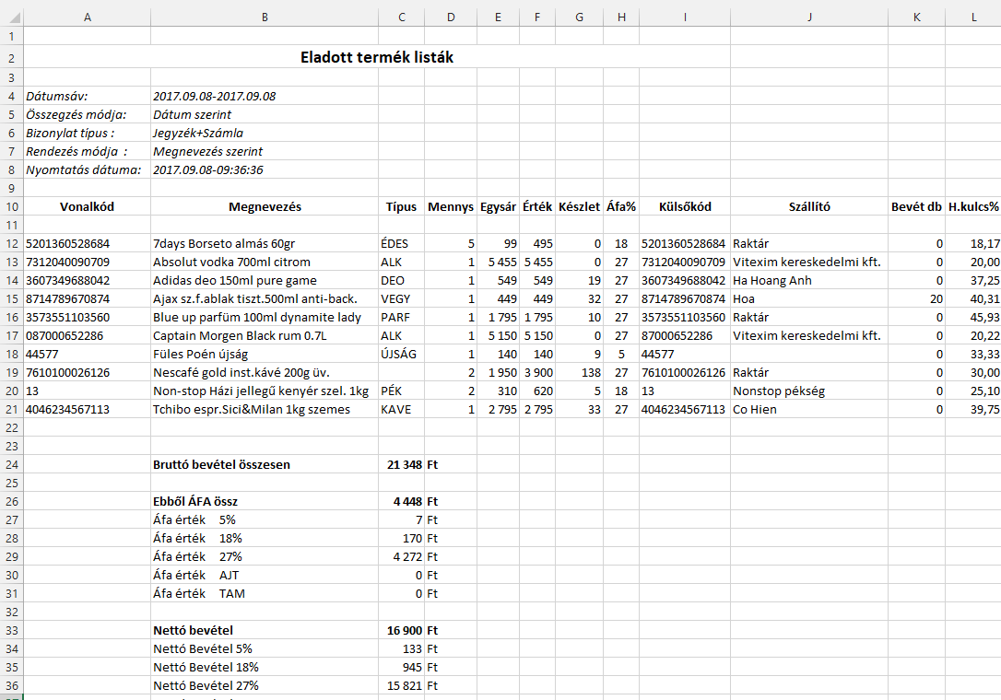Click the 'Szállító' column heading cell

[x=808, y=207]
